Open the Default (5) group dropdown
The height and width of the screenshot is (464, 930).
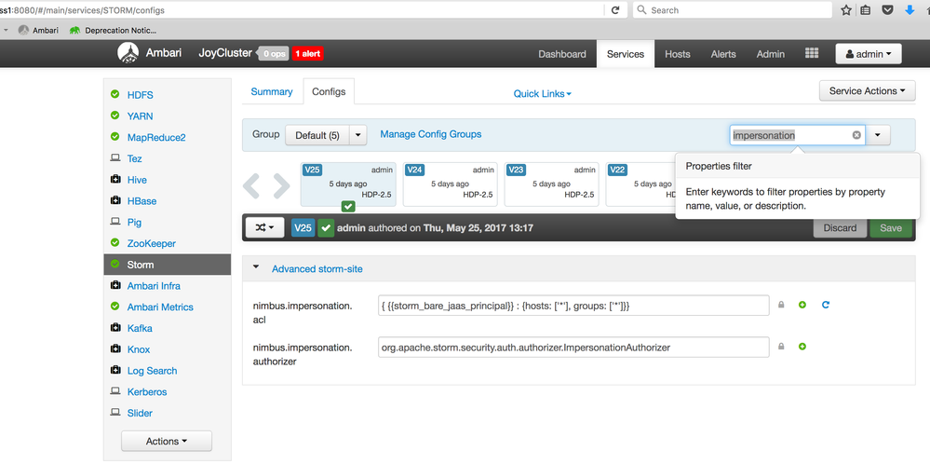coord(317,135)
